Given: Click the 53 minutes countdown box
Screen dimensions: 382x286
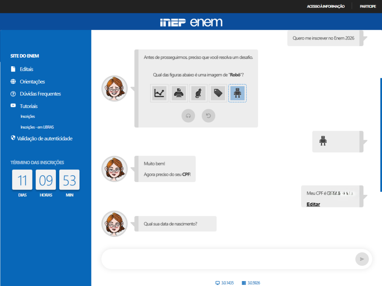Looking at the screenshot, I should pyautogui.click(x=69, y=180).
